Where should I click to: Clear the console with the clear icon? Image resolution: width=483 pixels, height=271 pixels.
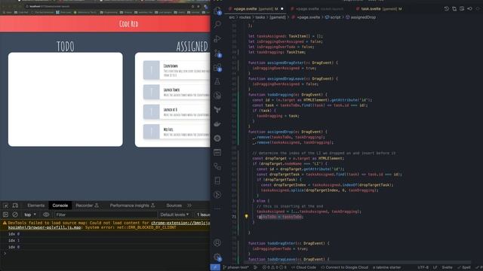(x=15, y=215)
